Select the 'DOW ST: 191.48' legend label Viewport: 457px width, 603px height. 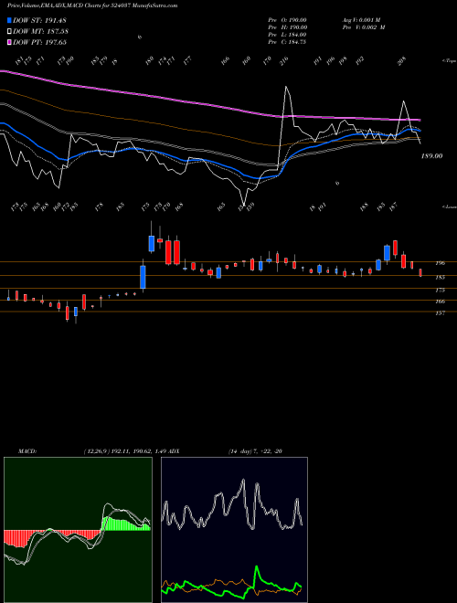pyautogui.click(x=39, y=20)
